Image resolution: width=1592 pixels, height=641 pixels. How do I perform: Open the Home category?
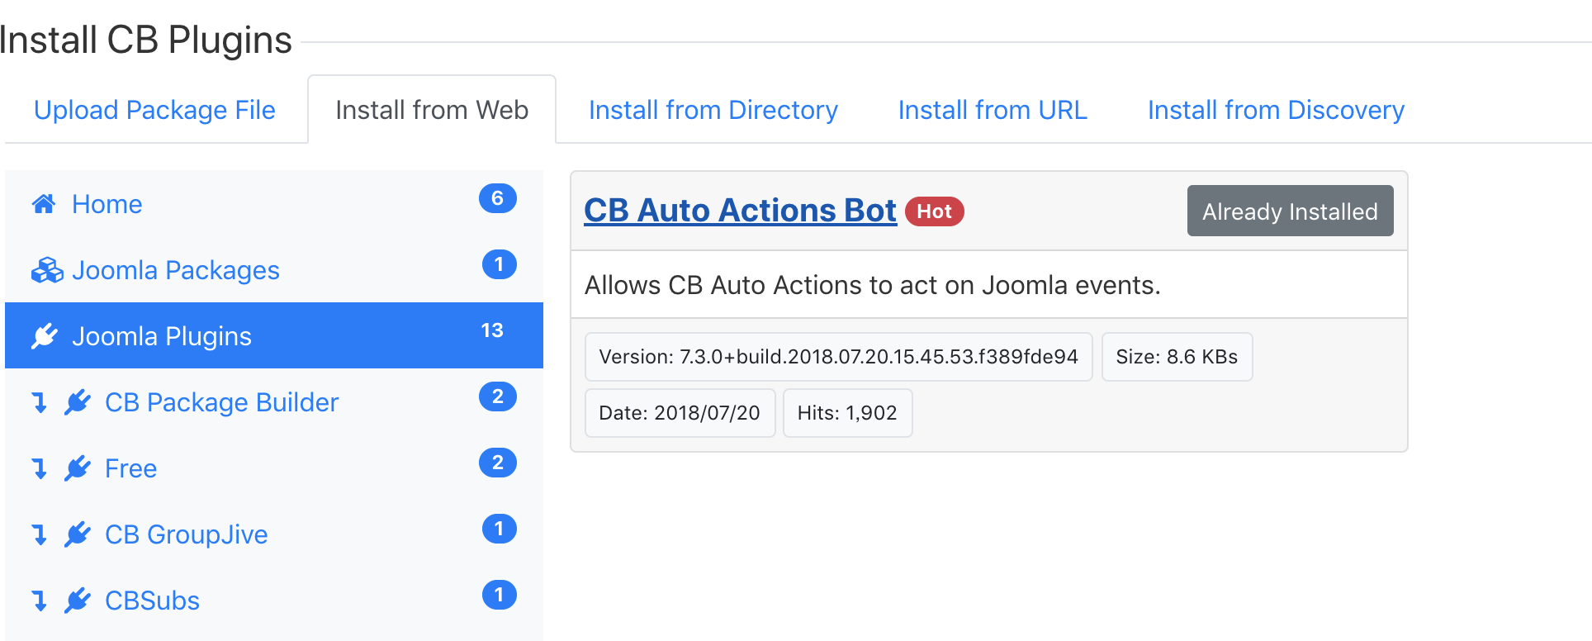point(274,203)
